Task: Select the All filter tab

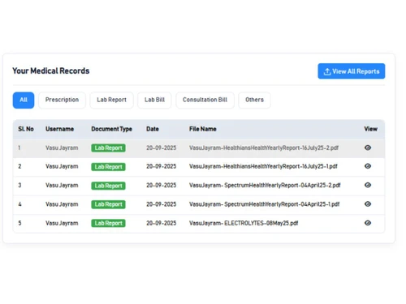Action: (x=24, y=100)
